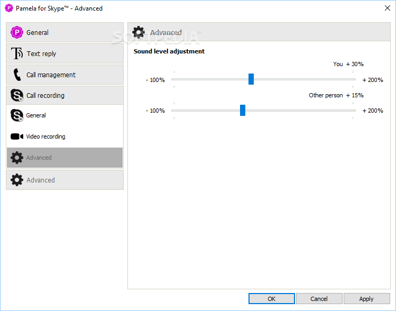This screenshot has width=396, height=311.
Task: Click the Video recording camera icon
Action: (17, 136)
